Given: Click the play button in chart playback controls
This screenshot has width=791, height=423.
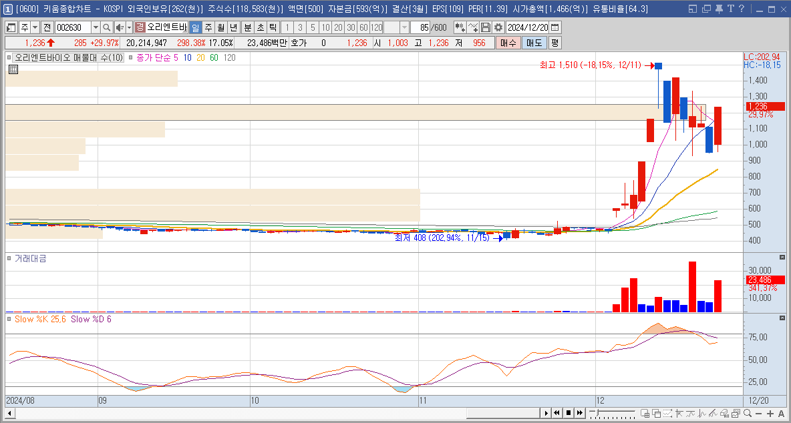Looking at the screenshot, I should pos(546,414).
